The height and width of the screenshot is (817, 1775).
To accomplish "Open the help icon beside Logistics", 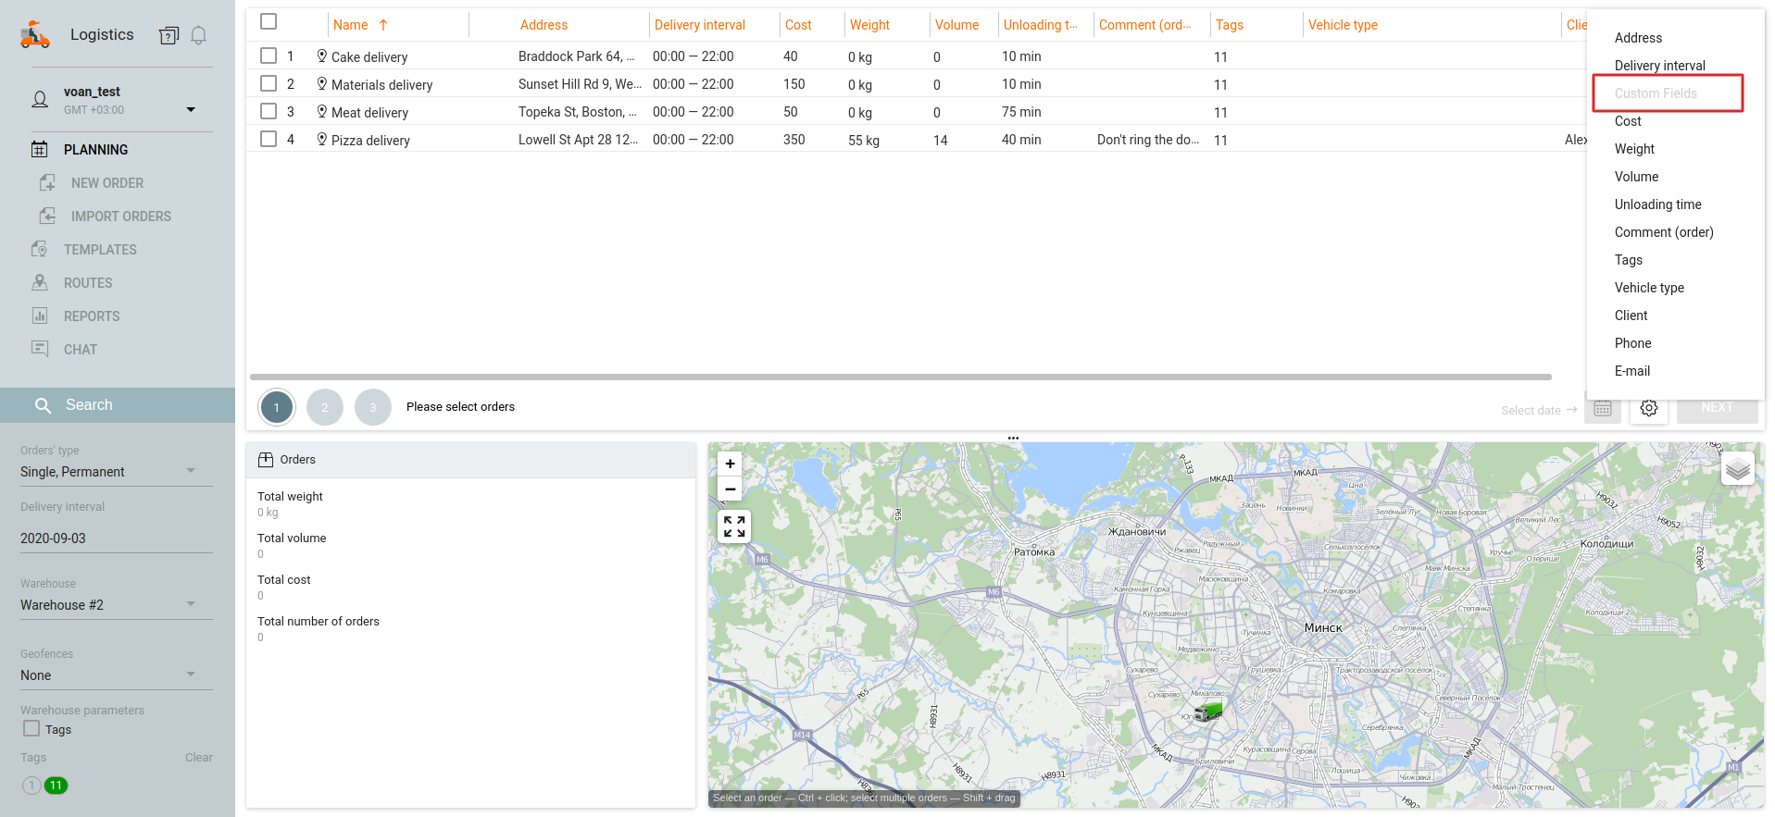I will (169, 36).
